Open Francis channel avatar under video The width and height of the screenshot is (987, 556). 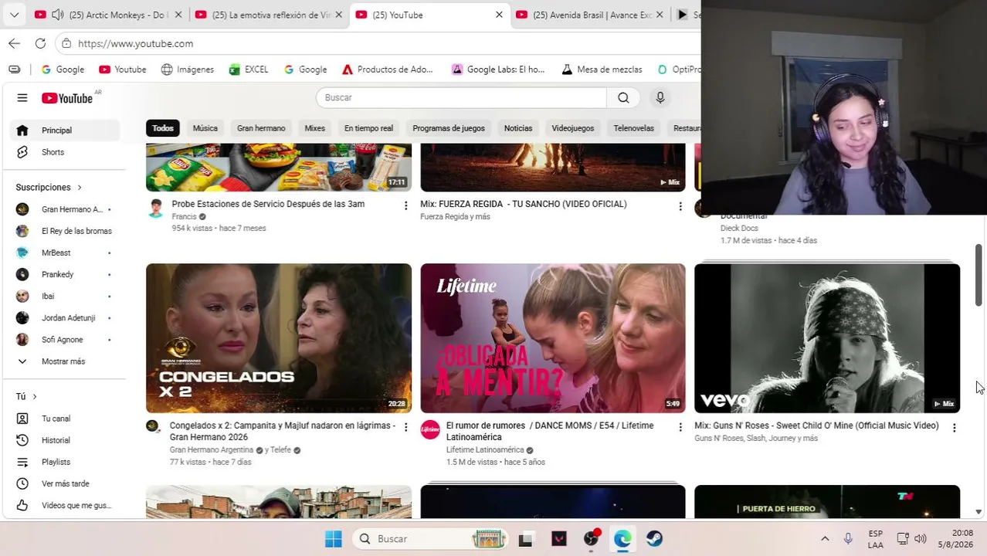pos(156,208)
